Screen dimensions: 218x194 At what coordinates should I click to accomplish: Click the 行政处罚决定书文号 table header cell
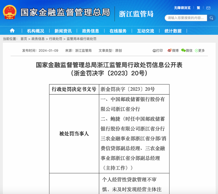pyautogui.click(x=74, y=89)
